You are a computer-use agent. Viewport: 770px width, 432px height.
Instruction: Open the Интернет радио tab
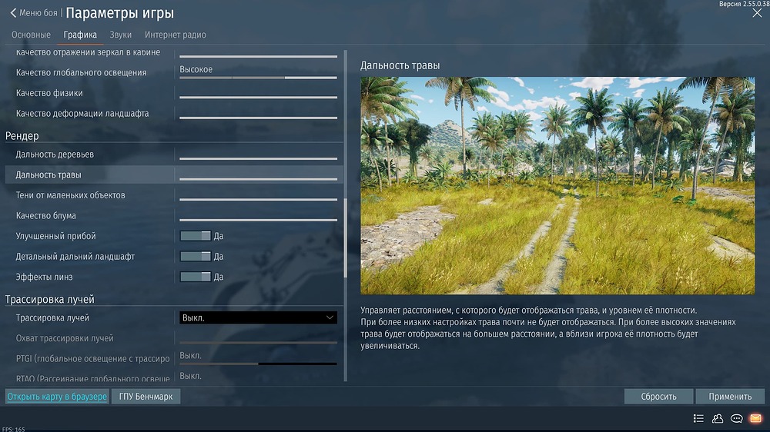tap(176, 35)
